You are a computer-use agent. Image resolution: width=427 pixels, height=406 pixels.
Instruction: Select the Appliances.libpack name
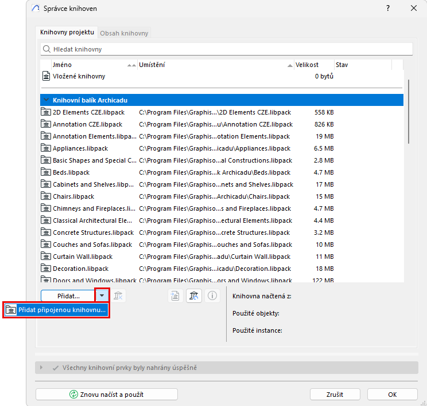click(80, 148)
